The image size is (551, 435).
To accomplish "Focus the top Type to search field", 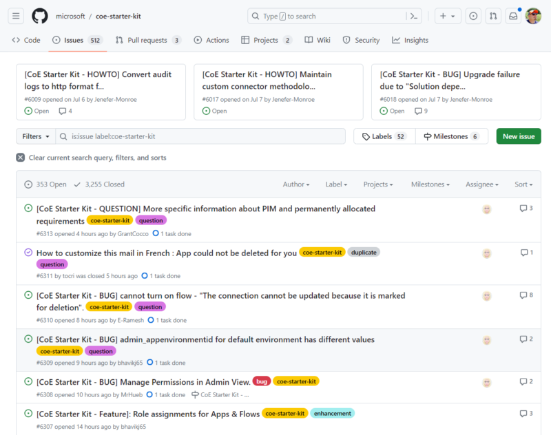I will [335, 16].
